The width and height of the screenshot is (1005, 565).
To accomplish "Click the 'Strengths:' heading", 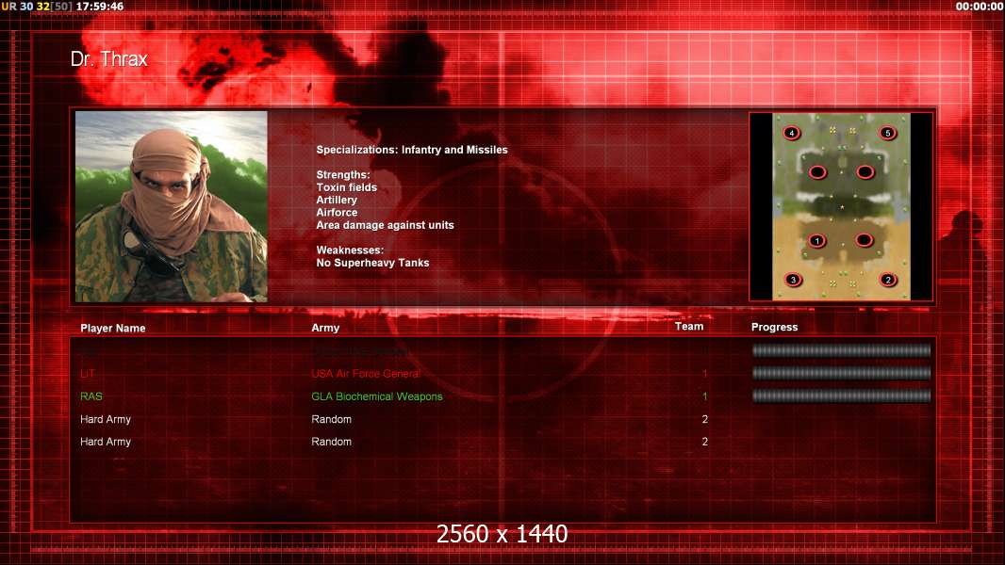I will (343, 175).
